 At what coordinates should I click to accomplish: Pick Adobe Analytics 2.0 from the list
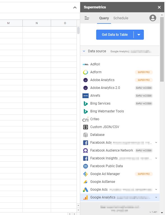click(120, 88)
